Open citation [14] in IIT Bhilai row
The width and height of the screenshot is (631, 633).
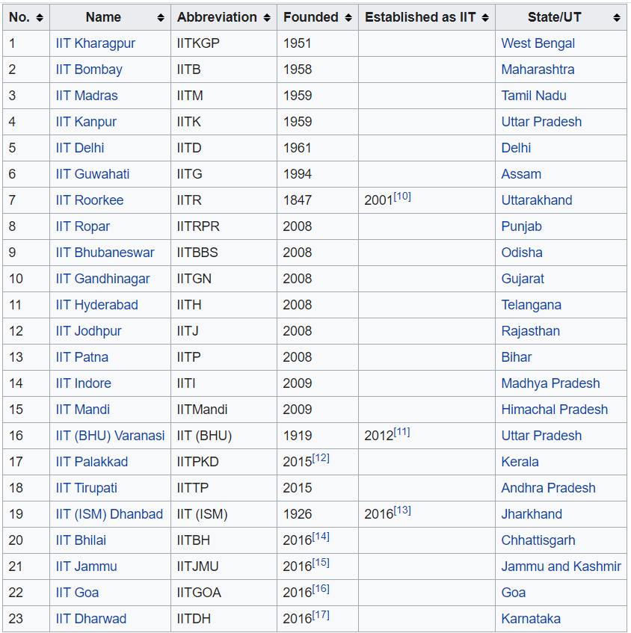point(321,537)
